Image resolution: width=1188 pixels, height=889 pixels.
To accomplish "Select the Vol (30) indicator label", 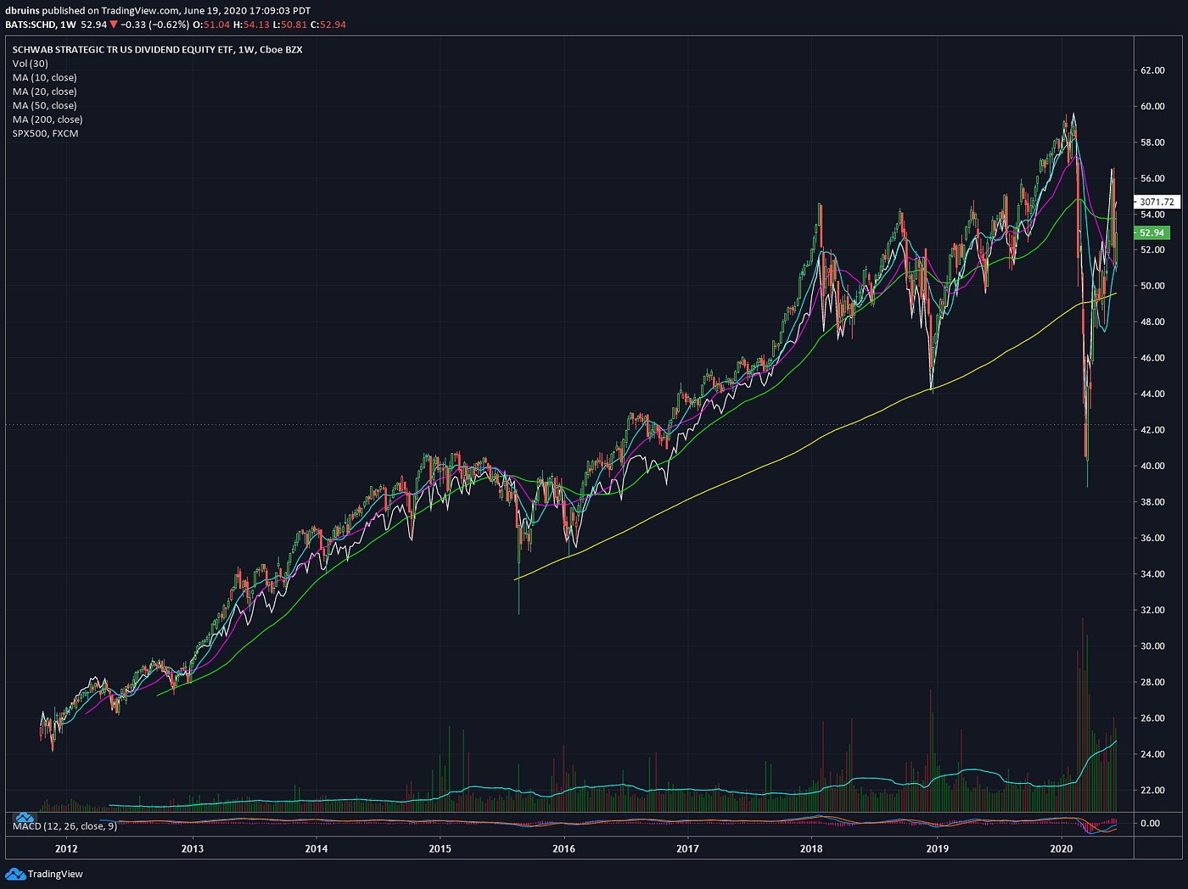I will [31, 64].
